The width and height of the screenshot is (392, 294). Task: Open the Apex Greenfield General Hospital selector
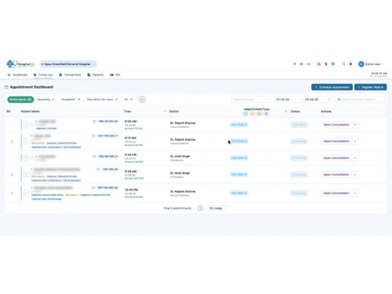68,64
